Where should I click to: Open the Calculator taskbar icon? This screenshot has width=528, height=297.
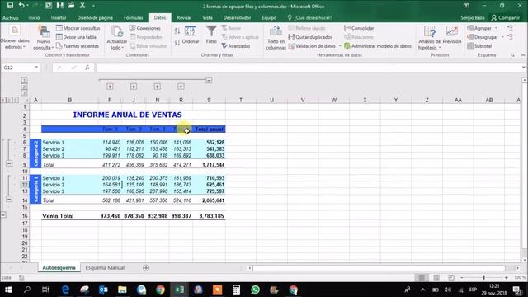tap(237, 290)
